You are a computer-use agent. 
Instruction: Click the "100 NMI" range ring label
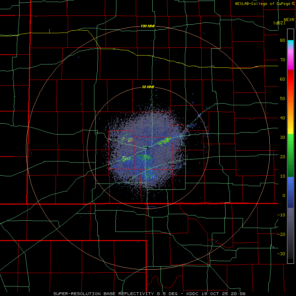click(x=148, y=26)
